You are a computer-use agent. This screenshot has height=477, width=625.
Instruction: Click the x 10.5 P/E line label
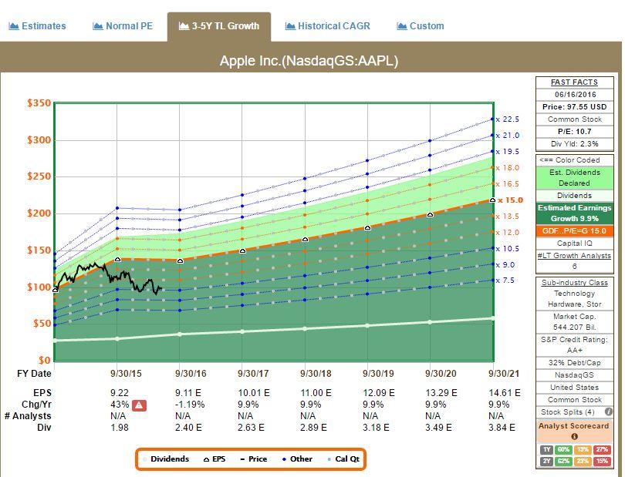coord(508,249)
